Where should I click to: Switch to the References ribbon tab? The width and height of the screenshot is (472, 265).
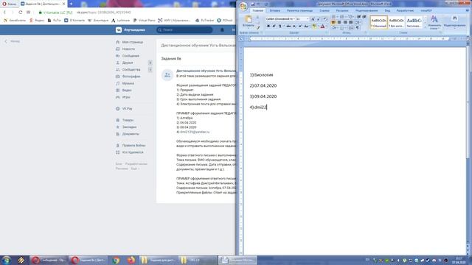tap(324, 10)
